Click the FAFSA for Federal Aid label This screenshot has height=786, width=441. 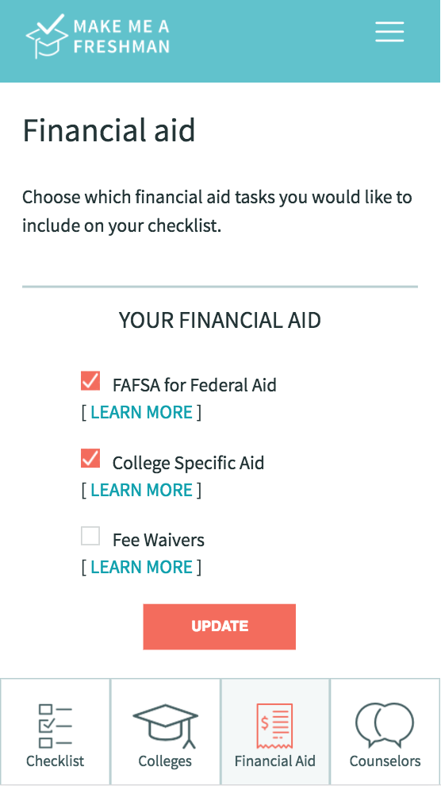[194, 385]
